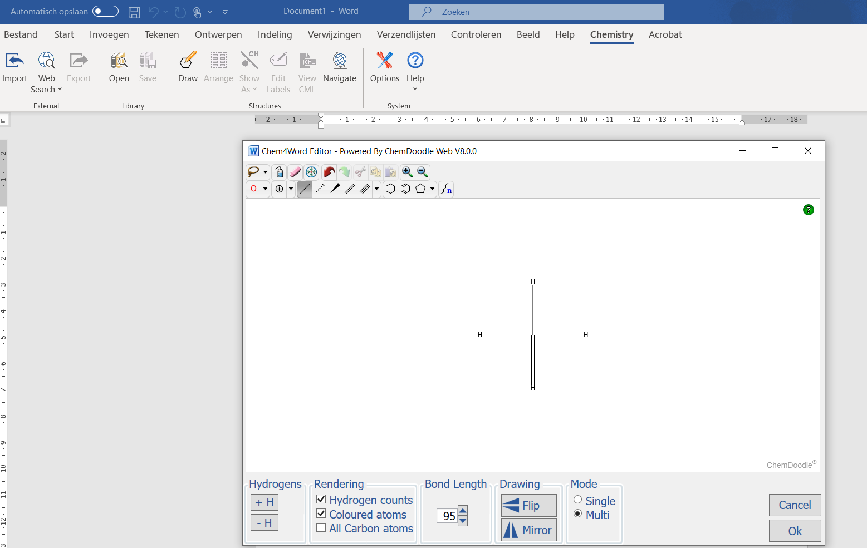
Task: Select the Single mode radio button
Action: tap(578, 500)
